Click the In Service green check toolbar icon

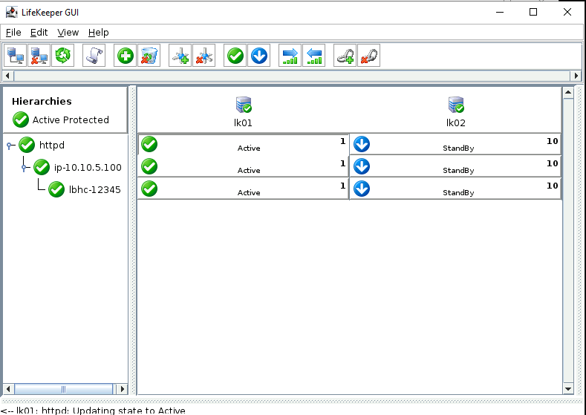tap(235, 56)
